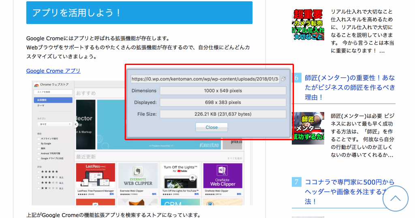Click the LastPass 無料 label
Screen dimensions: 415x218
(112, 194)
